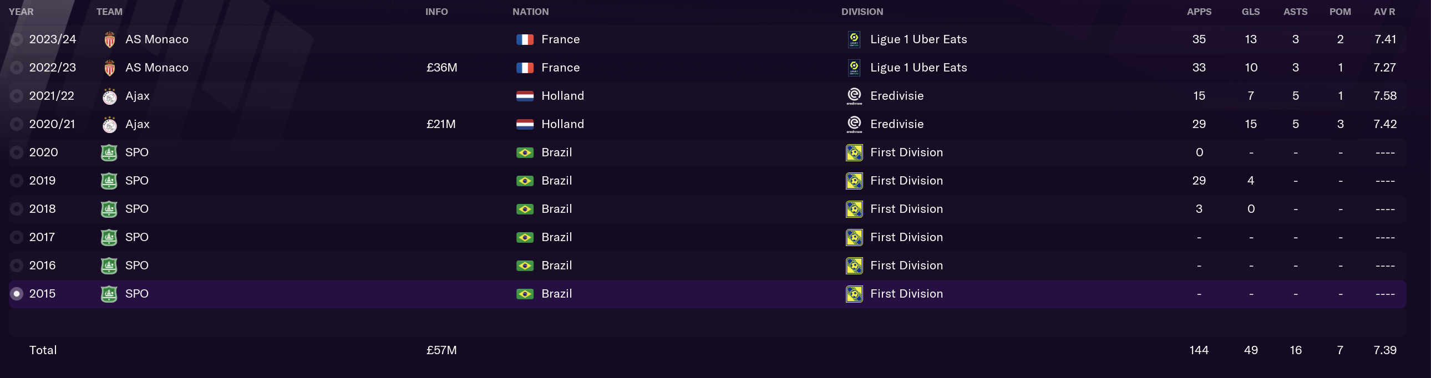Sort table by GLS column header
This screenshot has width=1431, height=378.
pos(1250,12)
